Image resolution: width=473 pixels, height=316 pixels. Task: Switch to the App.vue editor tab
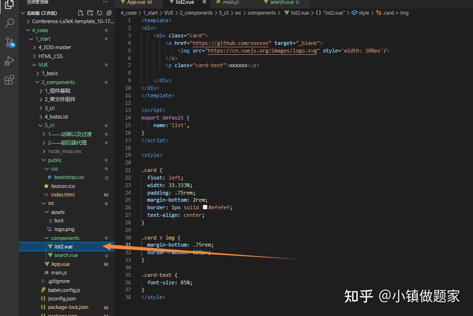pos(136,2)
